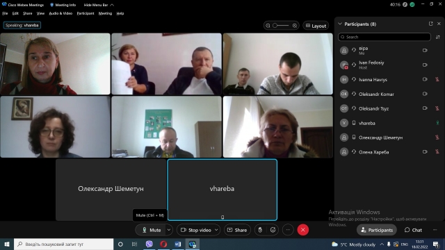Screen dimensions: 445x250
Task: Toggle the Chat panel button
Action: (x=413, y=230)
